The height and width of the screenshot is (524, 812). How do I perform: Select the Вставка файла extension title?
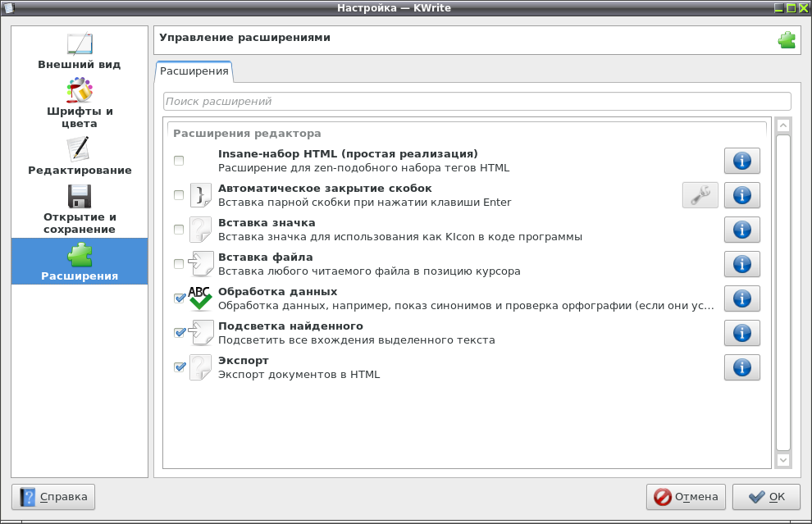point(265,257)
